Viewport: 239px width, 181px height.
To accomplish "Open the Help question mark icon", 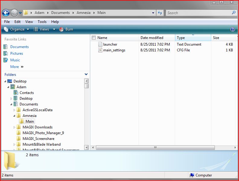I will [x=232, y=29].
